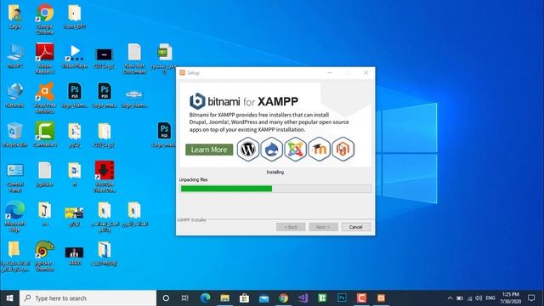Open Photoshop from the taskbar

click(x=342, y=298)
